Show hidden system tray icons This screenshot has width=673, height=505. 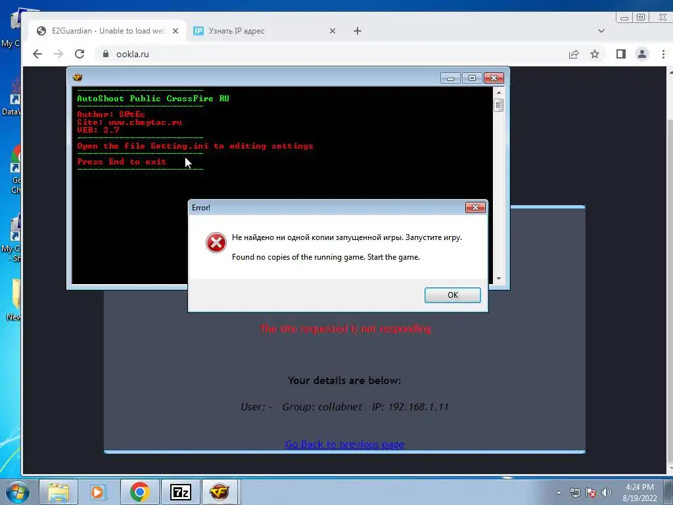point(559,493)
